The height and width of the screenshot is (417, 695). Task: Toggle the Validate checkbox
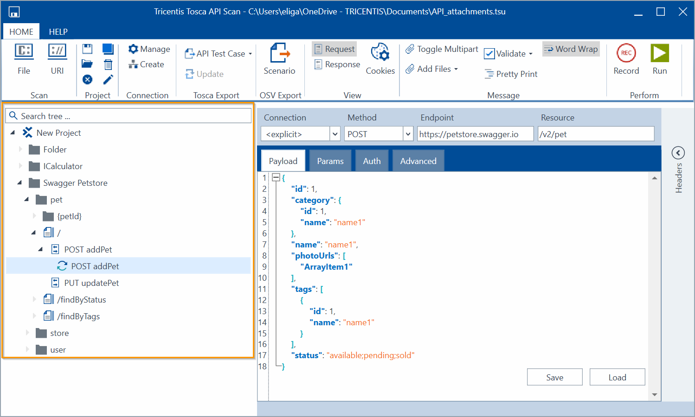489,54
